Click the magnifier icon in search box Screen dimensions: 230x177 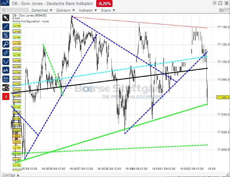pos(3,10)
